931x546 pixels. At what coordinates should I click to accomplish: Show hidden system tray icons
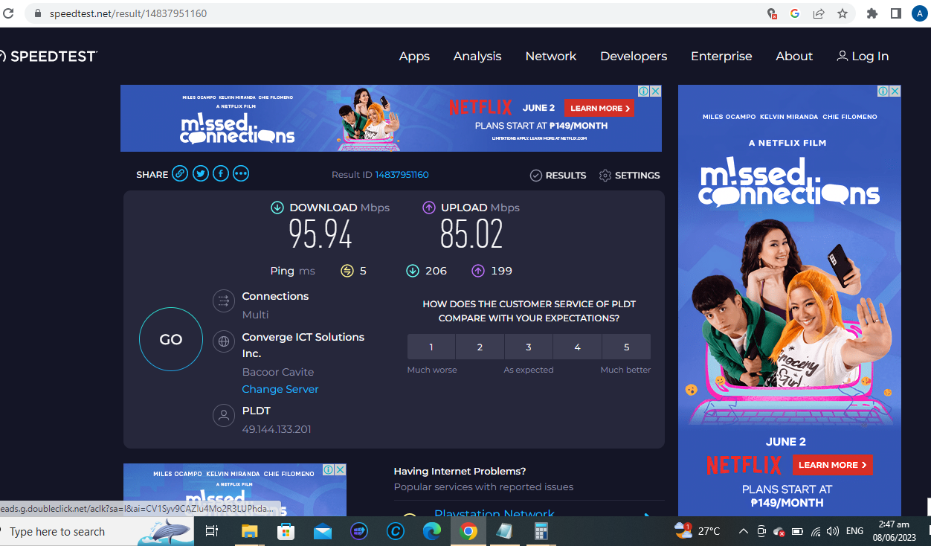click(x=743, y=531)
